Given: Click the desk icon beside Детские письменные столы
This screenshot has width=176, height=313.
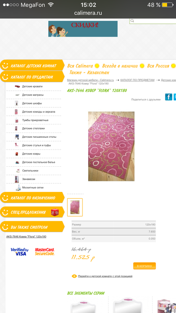Looking at the screenshot, I should [x=17, y=137].
